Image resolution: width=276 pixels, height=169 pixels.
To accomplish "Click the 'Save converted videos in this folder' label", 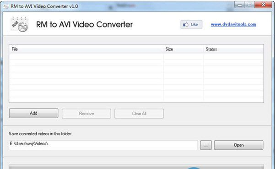I will click(x=40, y=134).
